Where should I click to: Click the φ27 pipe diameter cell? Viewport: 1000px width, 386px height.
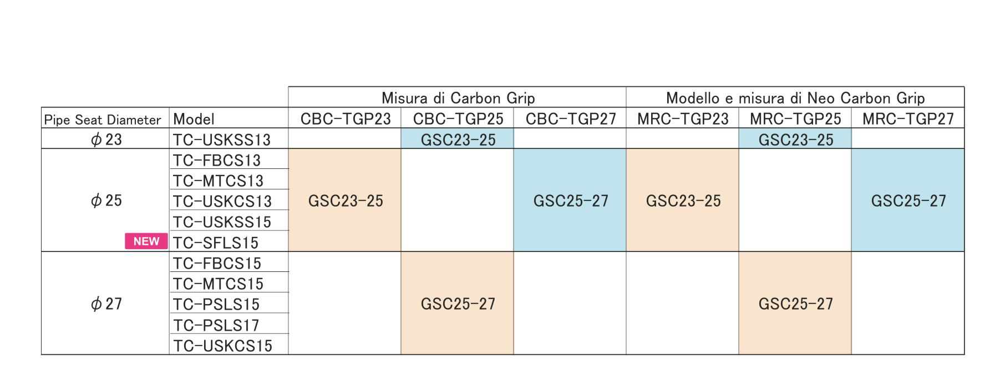tap(106, 303)
